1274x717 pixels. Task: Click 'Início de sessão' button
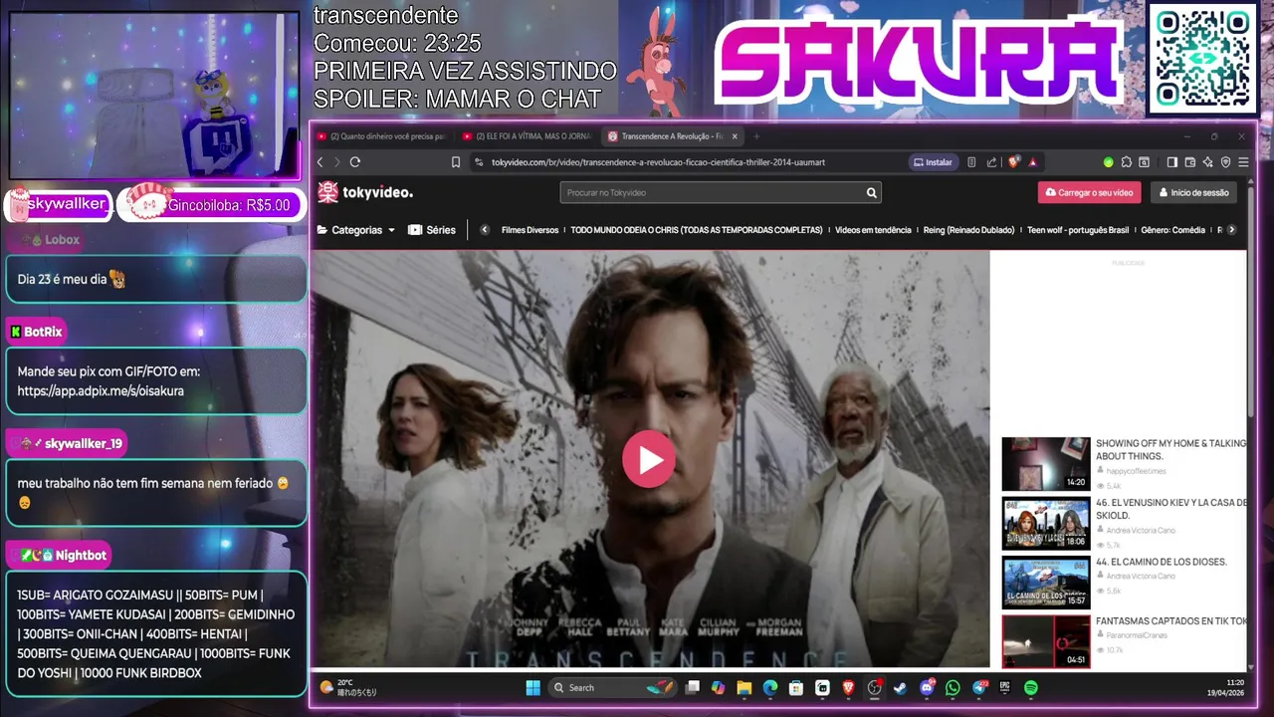(1193, 192)
